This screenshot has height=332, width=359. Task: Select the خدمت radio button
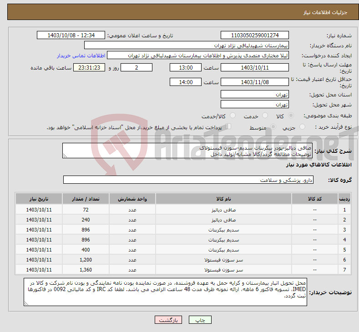[x=265, y=116]
